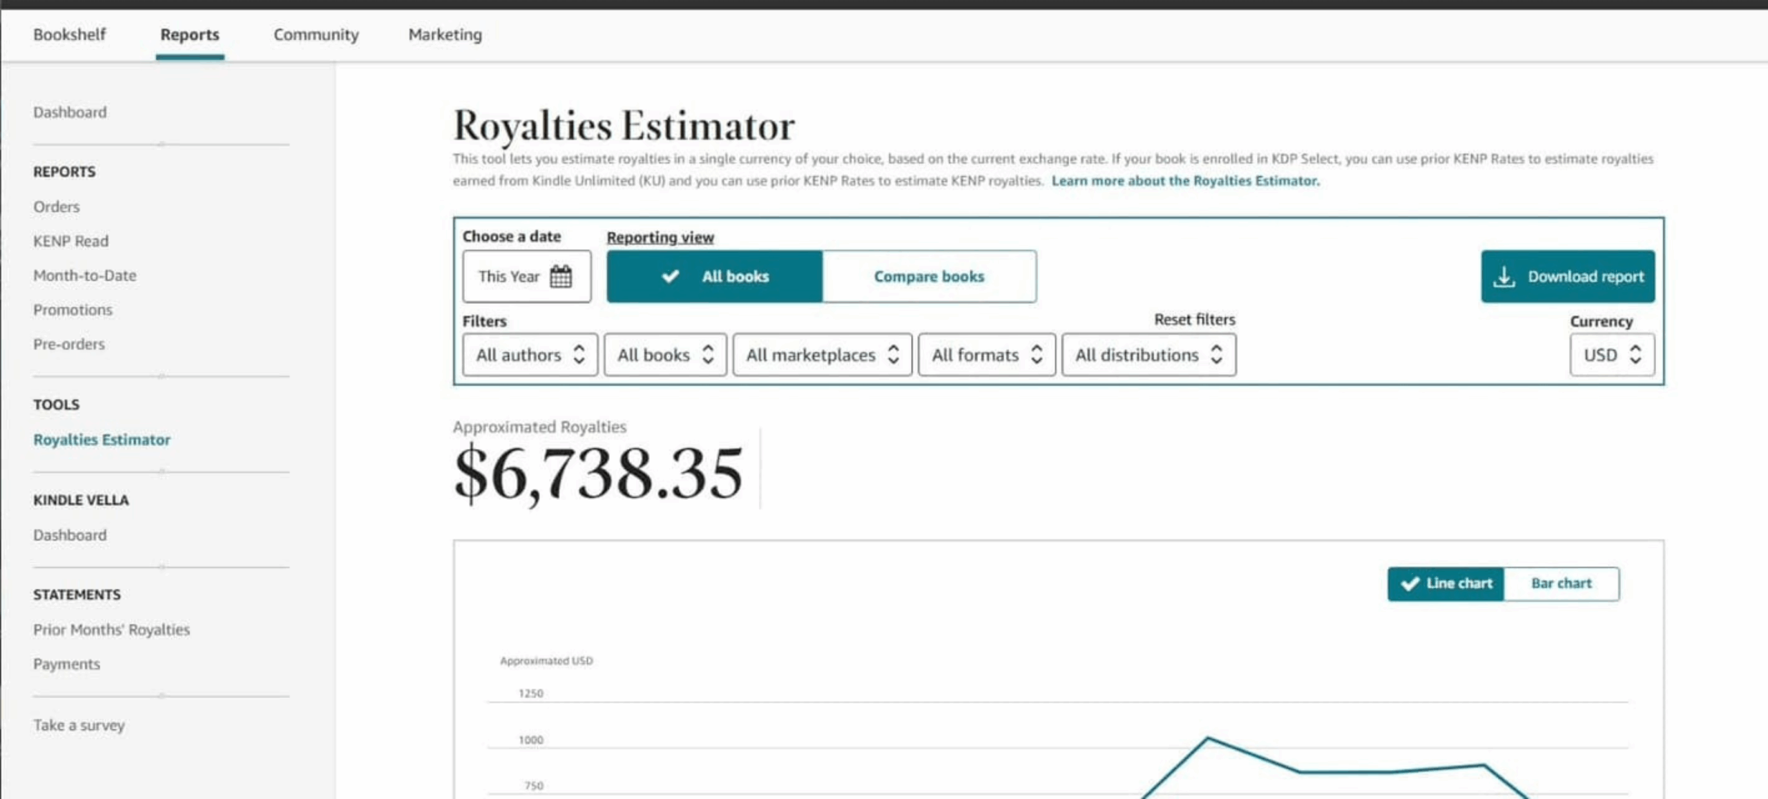Select the All books reporting view
This screenshot has width=1768, height=799.
(x=714, y=276)
